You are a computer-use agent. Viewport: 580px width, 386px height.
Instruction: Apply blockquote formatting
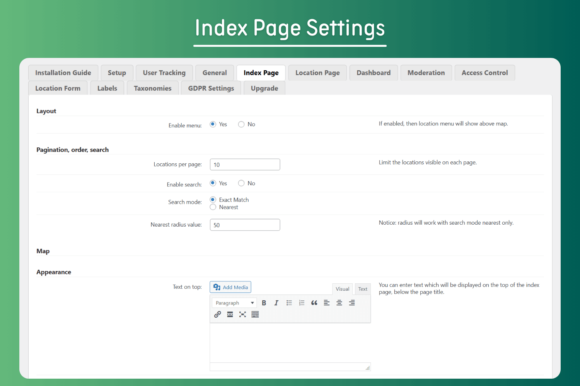(314, 303)
